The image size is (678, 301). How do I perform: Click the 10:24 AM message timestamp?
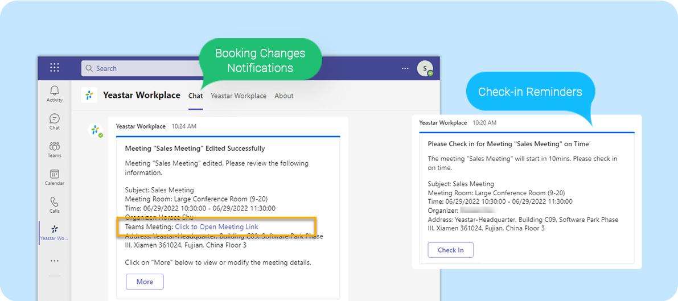(184, 126)
